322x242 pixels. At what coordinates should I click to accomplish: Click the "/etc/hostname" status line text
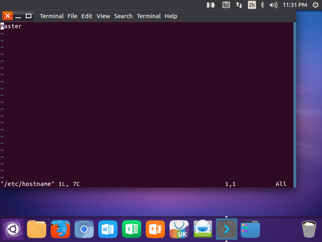(27, 184)
